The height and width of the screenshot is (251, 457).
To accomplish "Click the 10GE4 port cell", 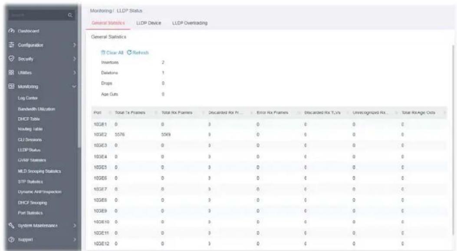I will point(100,156).
